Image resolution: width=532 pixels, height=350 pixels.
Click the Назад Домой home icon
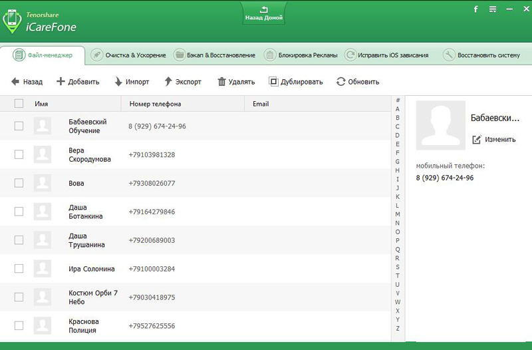coord(263,9)
